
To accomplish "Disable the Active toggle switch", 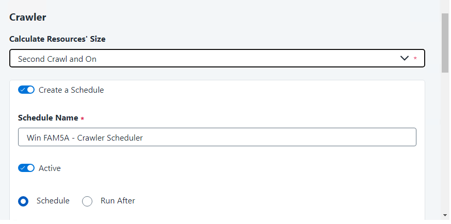I will (x=26, y=168).
